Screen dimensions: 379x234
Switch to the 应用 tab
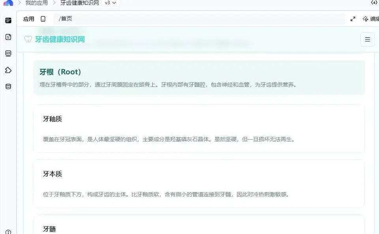(x=28, y=18)
